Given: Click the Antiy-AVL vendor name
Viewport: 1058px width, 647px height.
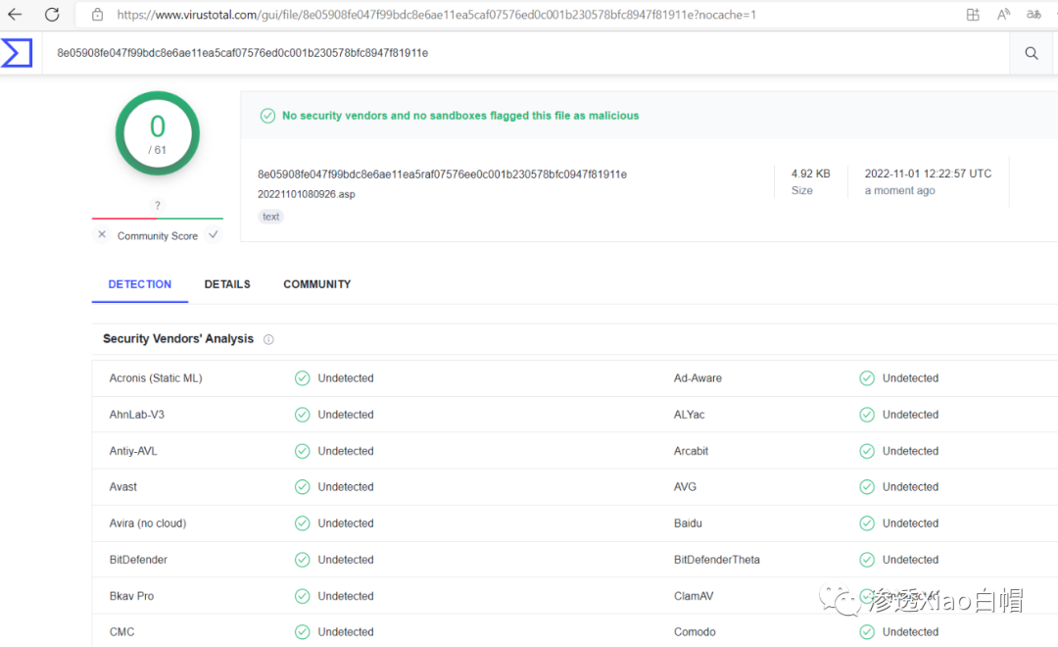Looking at the screenshot, I should coord(133,451).
